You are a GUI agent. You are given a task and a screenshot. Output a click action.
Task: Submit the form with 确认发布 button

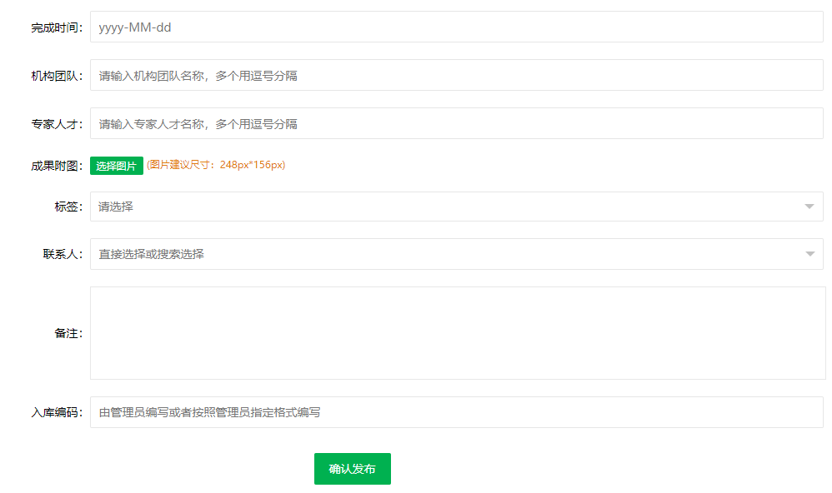pyautogui.click(x=352, y=469)
